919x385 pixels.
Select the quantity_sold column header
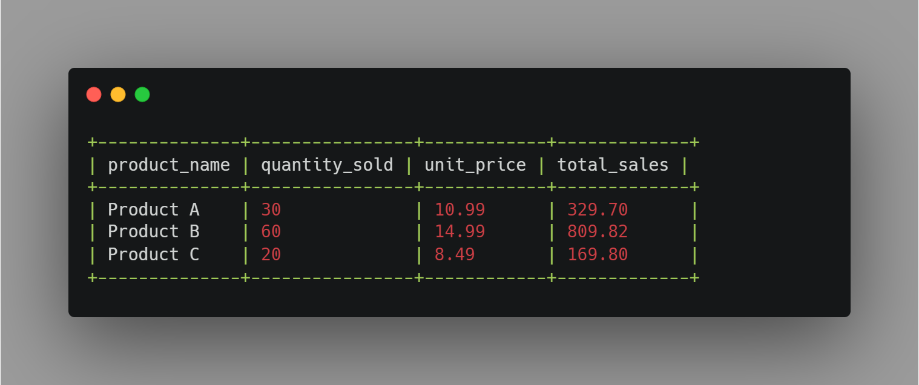pos(327,165)
